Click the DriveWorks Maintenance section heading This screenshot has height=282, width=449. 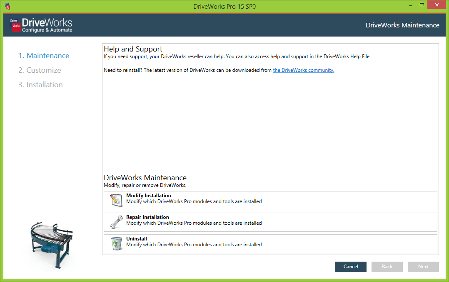(x=145, y=177)
